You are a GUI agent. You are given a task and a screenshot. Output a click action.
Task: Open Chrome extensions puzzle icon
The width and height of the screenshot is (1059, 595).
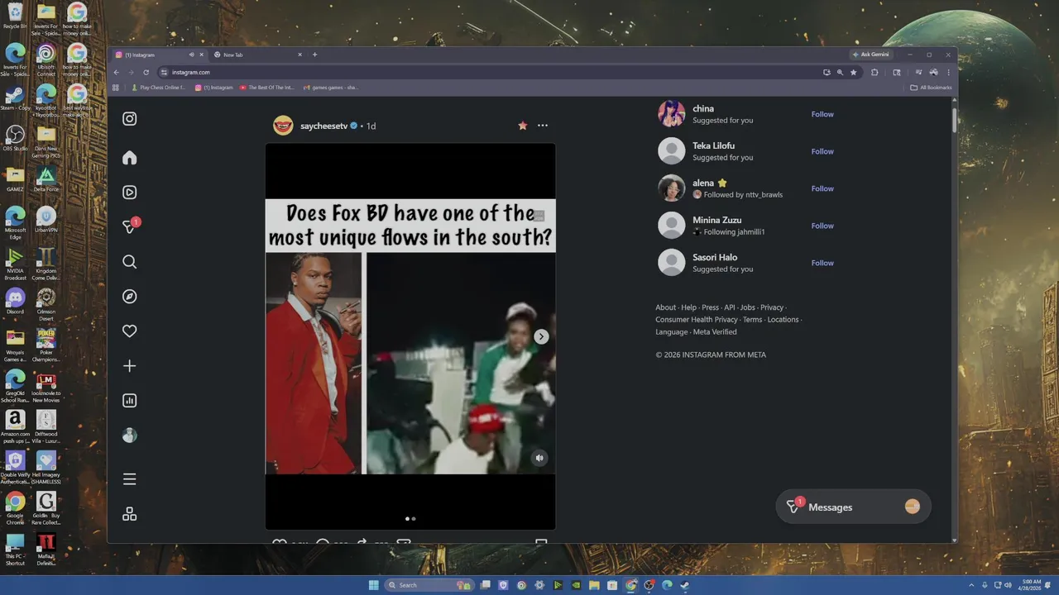[875, 72]
